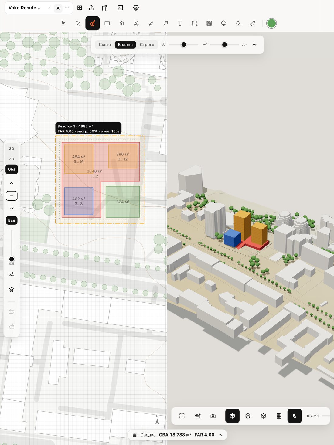
Task: Select the Скетч style tab
Action: 105,45
